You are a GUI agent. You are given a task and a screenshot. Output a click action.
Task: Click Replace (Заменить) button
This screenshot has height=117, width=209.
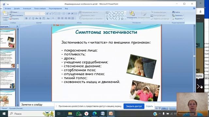(178, 15)
